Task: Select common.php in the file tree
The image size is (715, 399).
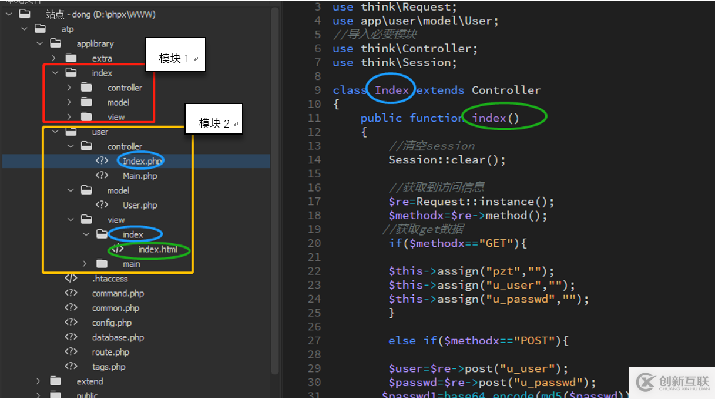Action: (x=116, y=308)
